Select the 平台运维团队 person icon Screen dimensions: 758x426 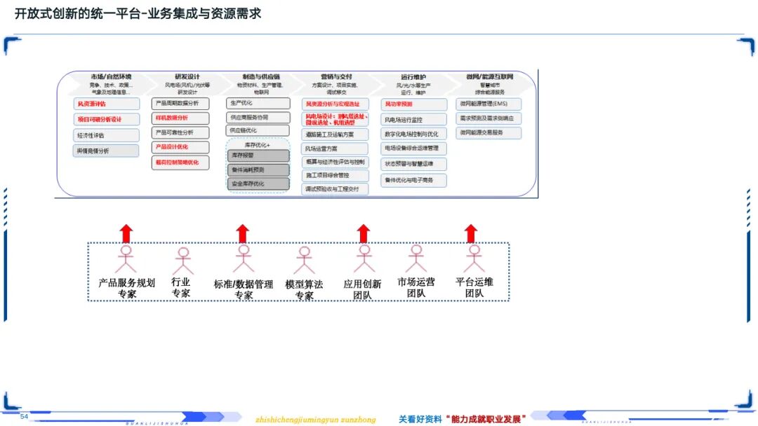point(474,259)
